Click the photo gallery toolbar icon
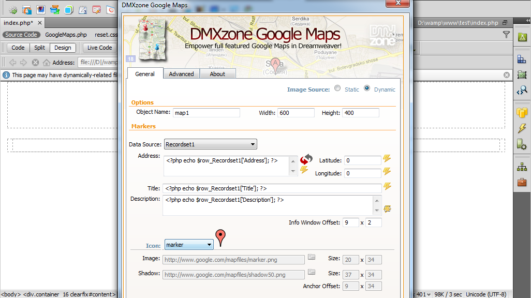Screen dimensions: 531x298 [41, 10]
